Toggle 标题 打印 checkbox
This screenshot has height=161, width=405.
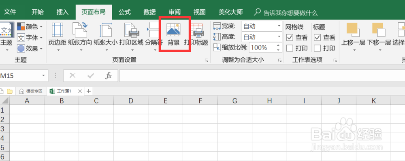coord(318,48)
